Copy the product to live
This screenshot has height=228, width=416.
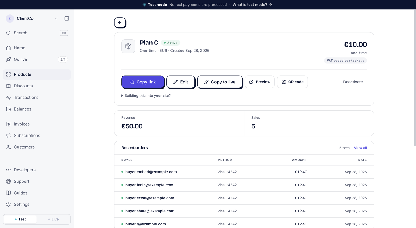point(220,82)
